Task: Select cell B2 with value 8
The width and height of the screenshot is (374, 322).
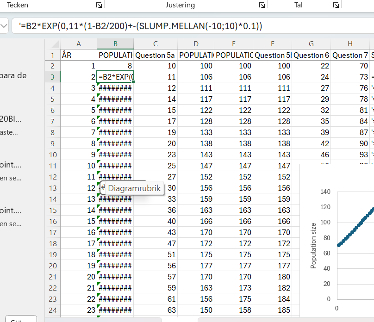Action: [115, 66]
